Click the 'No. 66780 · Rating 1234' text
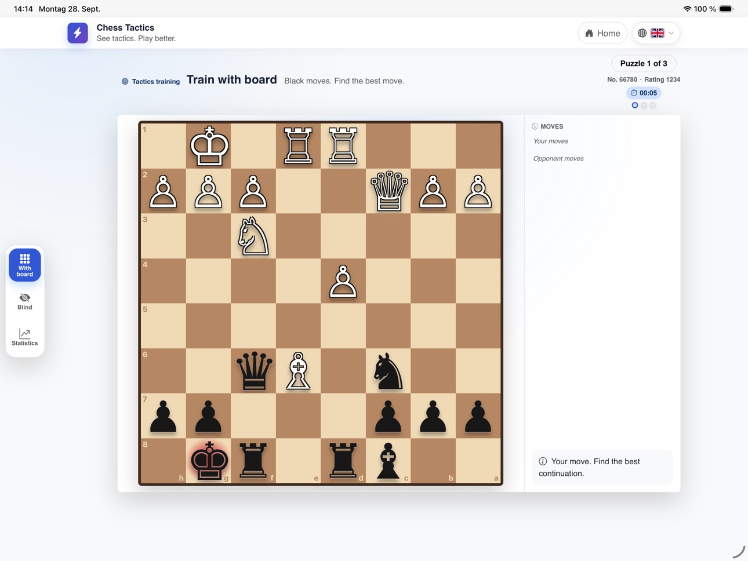The width and height of the screenshot is (748, 561). [644, 79]
